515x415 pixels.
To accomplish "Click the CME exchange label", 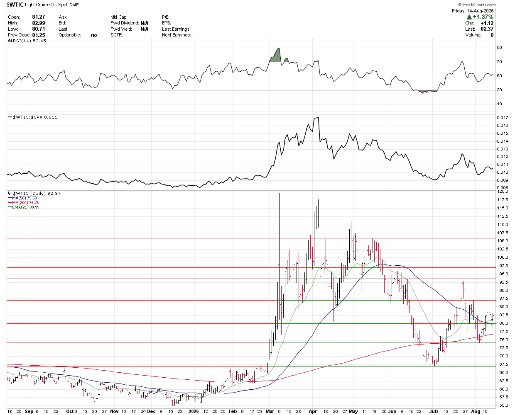I will pyautogui.click(x=74, y=5).
